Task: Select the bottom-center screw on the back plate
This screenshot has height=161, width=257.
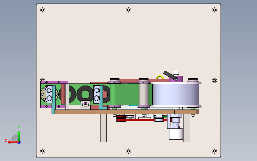Action: point(129,151)
